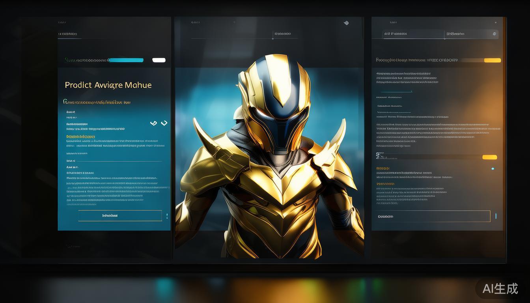Toggle the white pill switch in left panel
The image size is (530, 303).
[x=159, y=60]
